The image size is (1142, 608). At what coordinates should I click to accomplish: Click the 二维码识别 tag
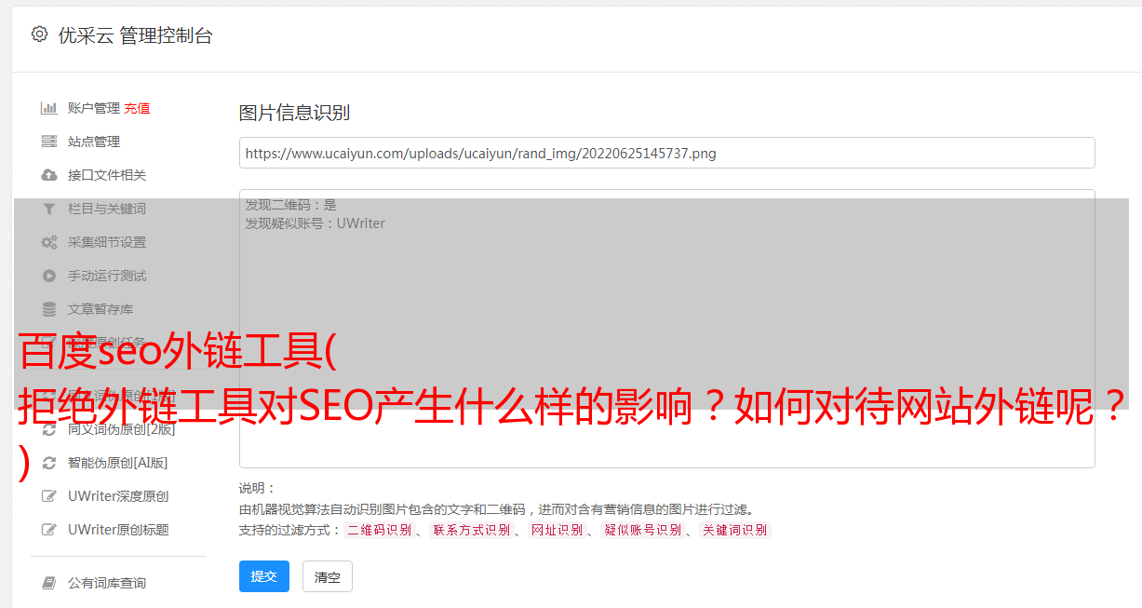point(379,530)
